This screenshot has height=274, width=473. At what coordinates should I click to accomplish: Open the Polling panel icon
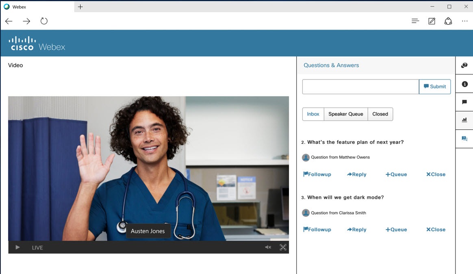(464, 120)
